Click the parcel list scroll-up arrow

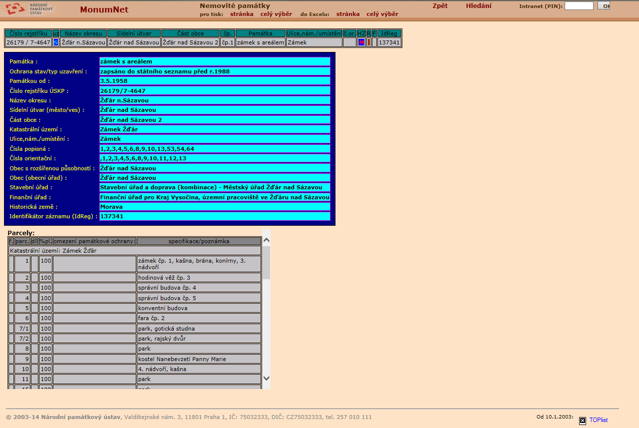coord(266,241)
